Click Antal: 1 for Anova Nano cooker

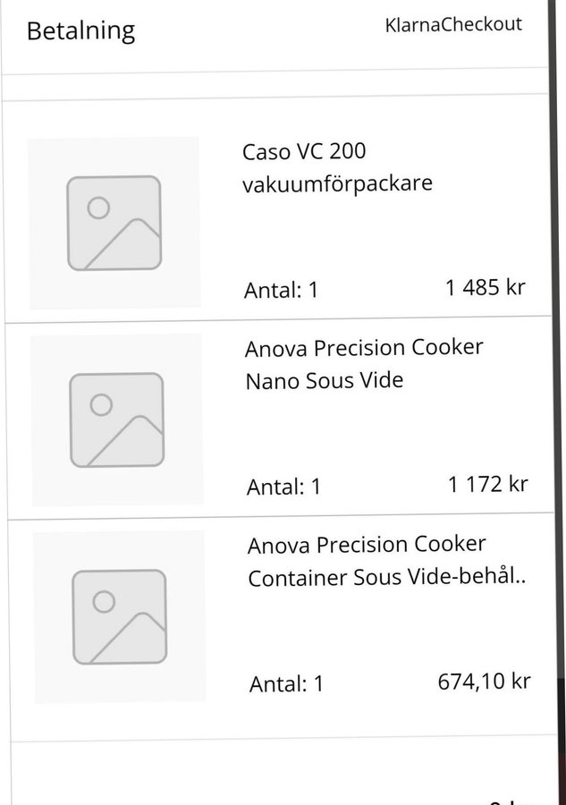283,487
